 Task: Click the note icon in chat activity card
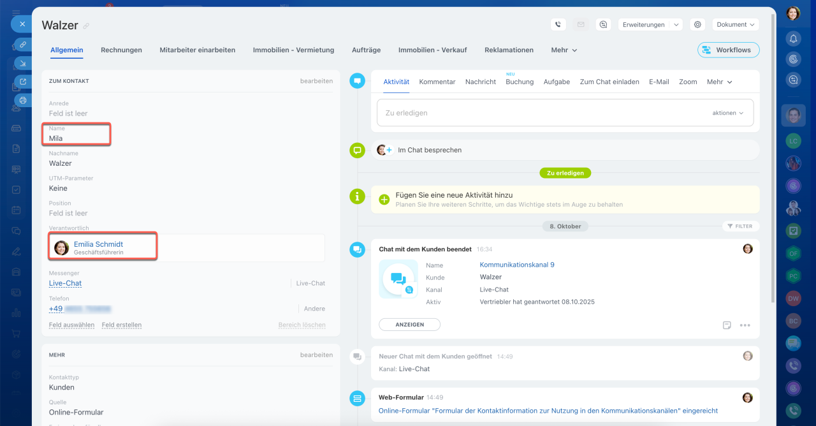coord(727,325)
